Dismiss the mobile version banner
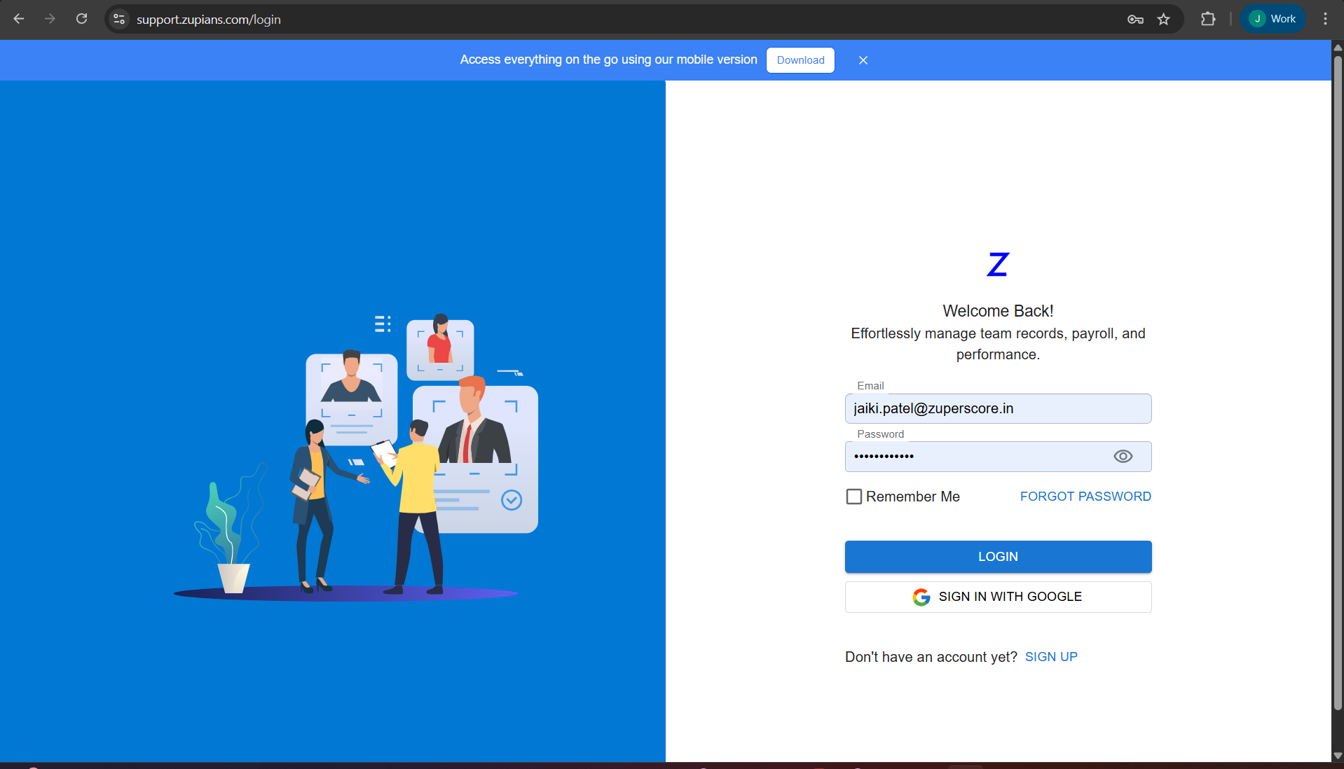The height and width of the screenshot is (769, 1344). pyautogui.click(x=863, y=60)
